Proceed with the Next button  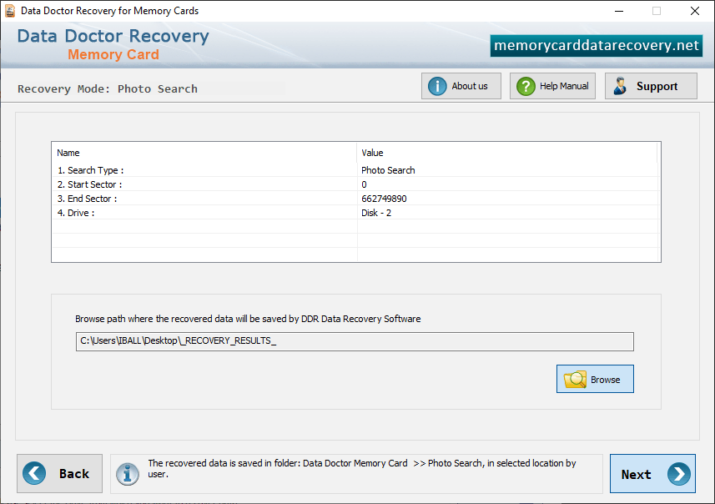pyautogui.click(x=652, y=474)
